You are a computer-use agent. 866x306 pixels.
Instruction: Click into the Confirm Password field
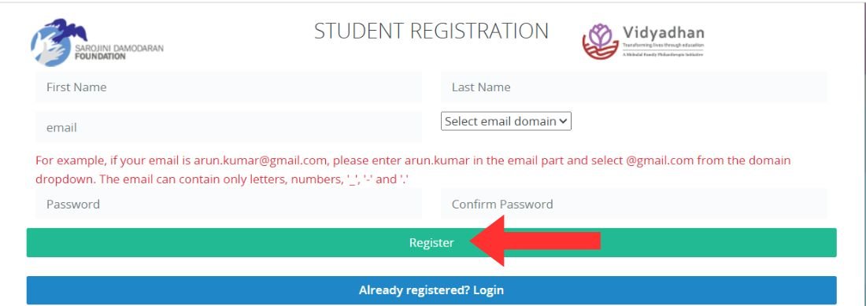(x=634, y=204)
